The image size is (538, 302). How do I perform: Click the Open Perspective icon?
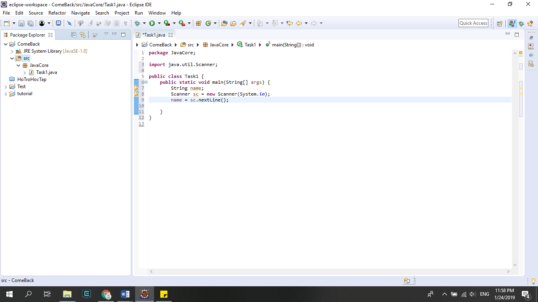[x=499, y=24]
